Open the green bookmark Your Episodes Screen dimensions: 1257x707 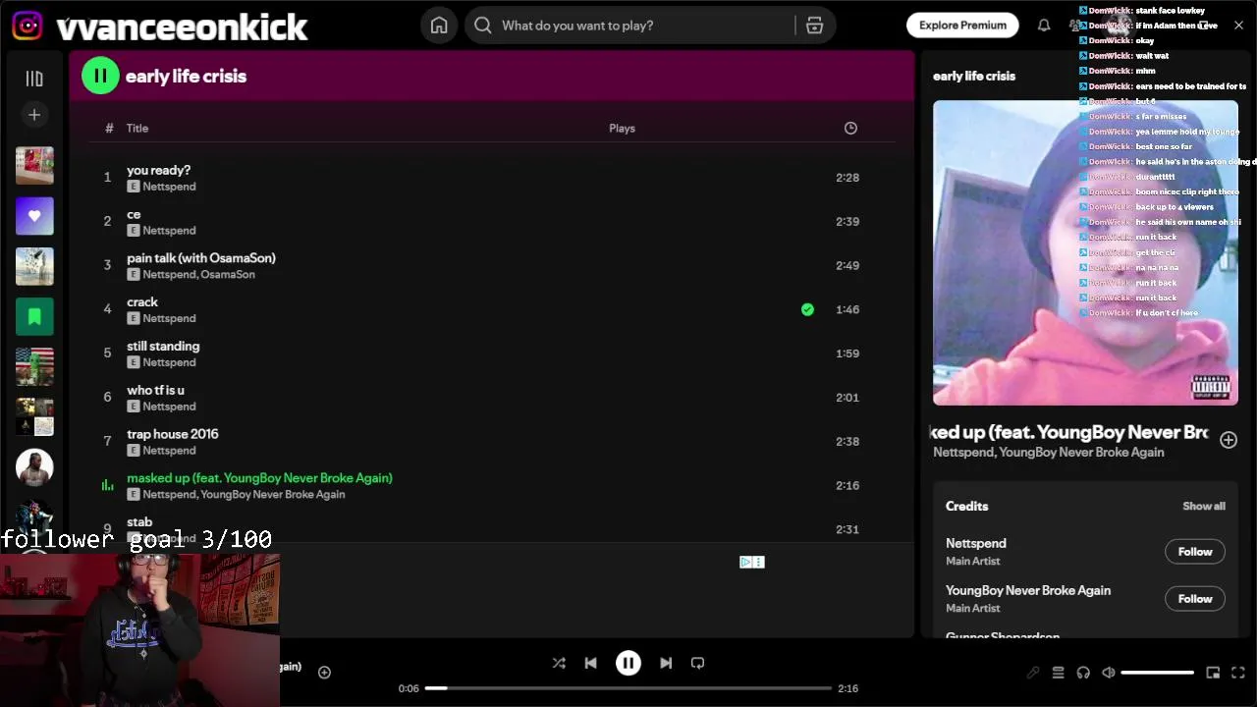(x=34, y=316)
